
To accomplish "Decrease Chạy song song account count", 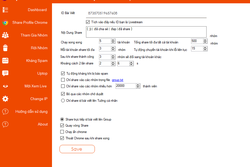I will coord(113,42).
